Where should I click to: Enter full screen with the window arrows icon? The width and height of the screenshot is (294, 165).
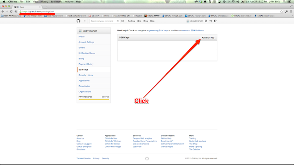pos(291,6)
